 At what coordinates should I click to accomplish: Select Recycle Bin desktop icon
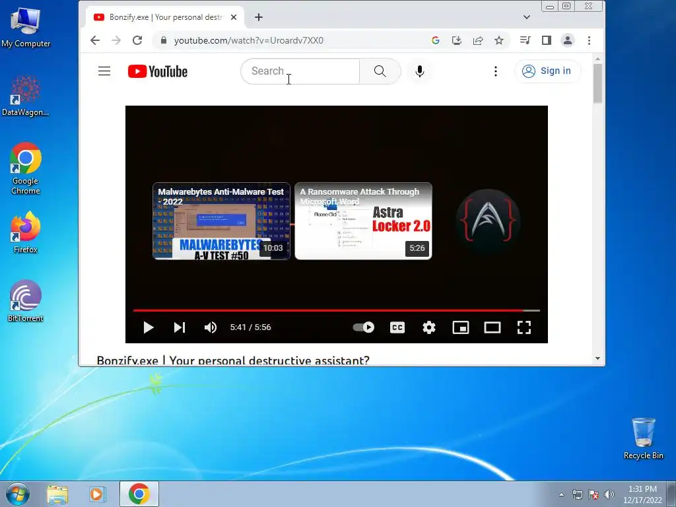point(643,438)
